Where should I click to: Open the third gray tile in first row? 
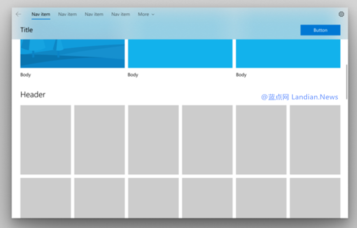pyautogui.click(x=153, y=139)
